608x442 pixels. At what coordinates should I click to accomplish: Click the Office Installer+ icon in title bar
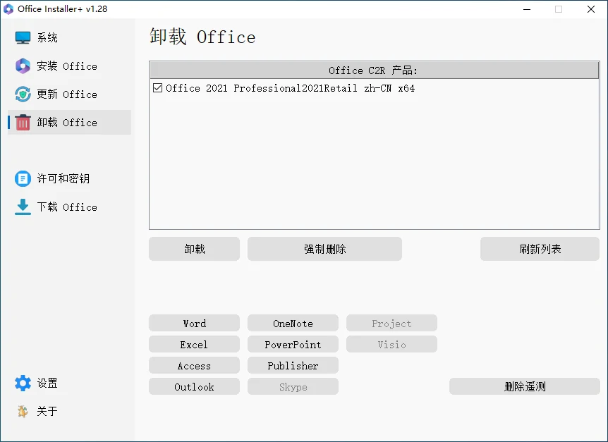pyautogui.click(x=8, y=9)
